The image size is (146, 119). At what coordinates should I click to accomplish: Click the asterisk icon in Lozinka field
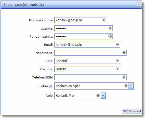coord(110,28)
